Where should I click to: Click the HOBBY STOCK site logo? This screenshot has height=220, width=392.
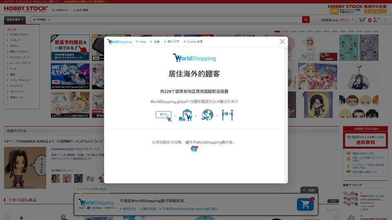[x=26, y=9]
